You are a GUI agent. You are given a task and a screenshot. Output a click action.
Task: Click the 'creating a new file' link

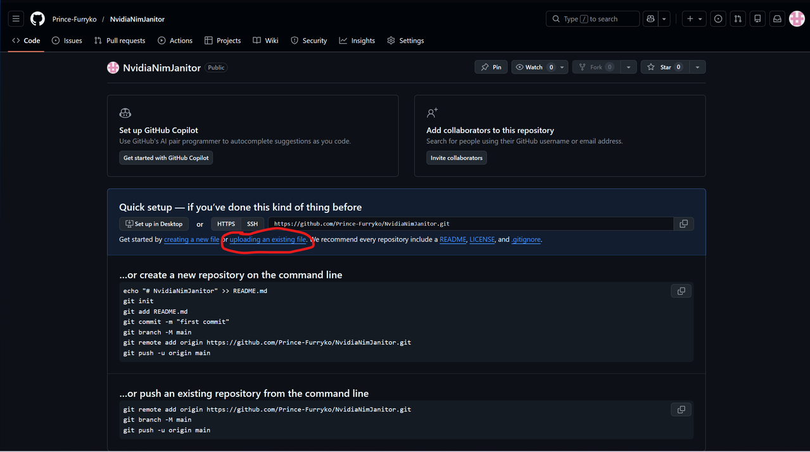pos(191,240)
